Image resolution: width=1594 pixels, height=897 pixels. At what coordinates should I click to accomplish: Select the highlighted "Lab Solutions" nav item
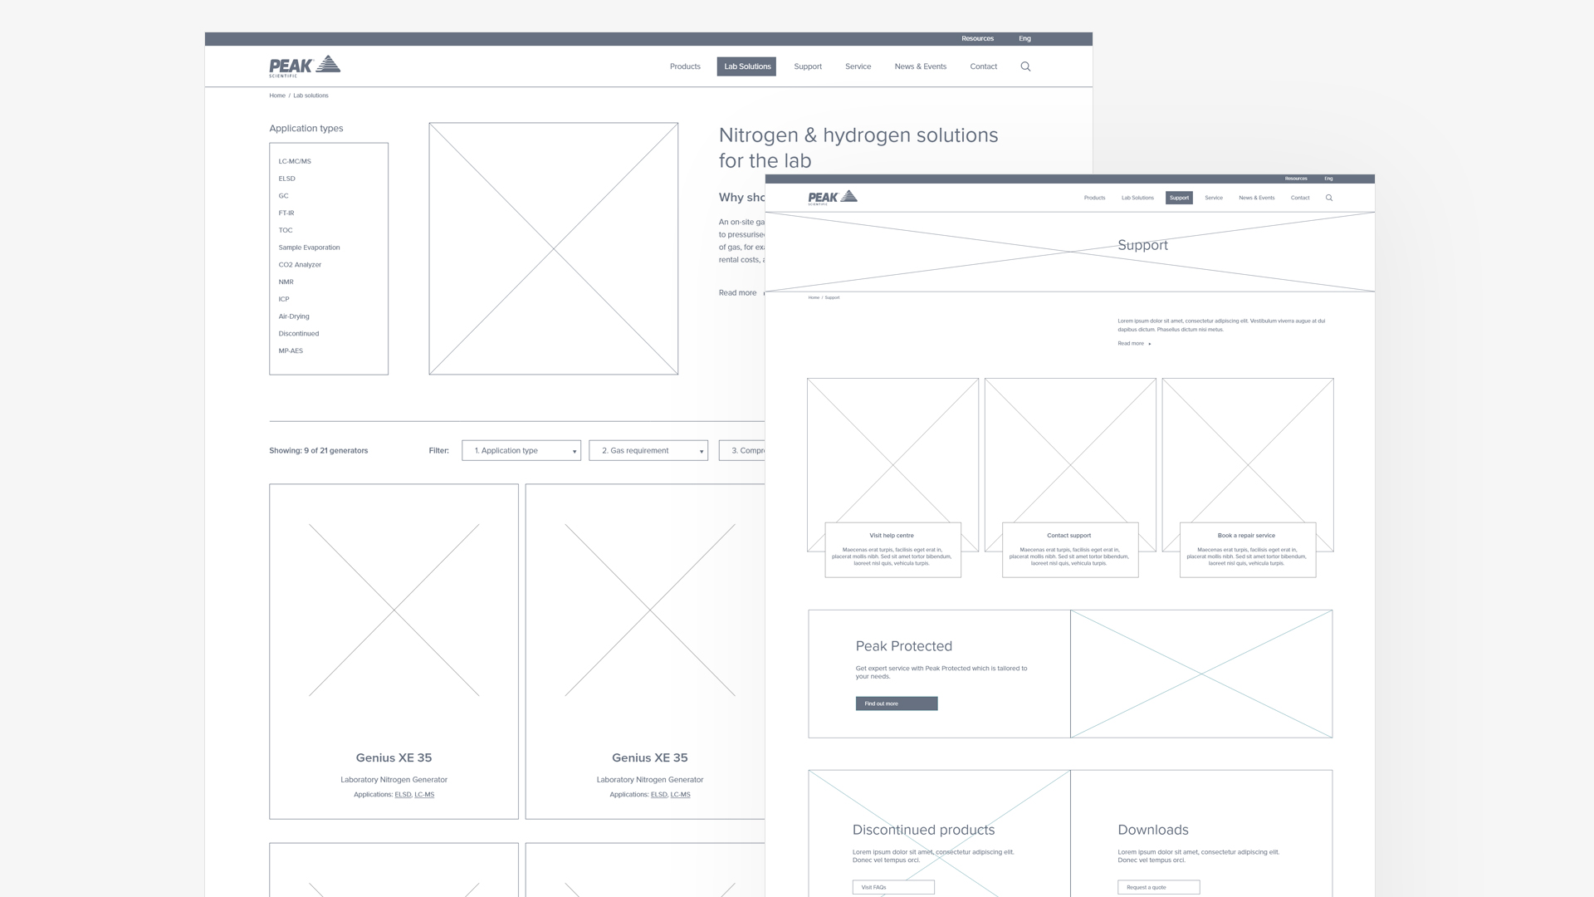[746, 66]
